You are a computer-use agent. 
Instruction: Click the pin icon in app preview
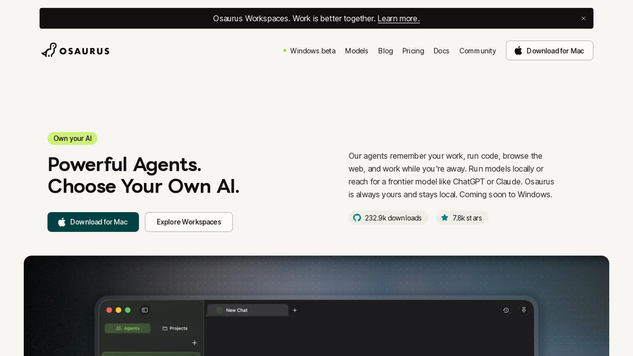(523, 310)
